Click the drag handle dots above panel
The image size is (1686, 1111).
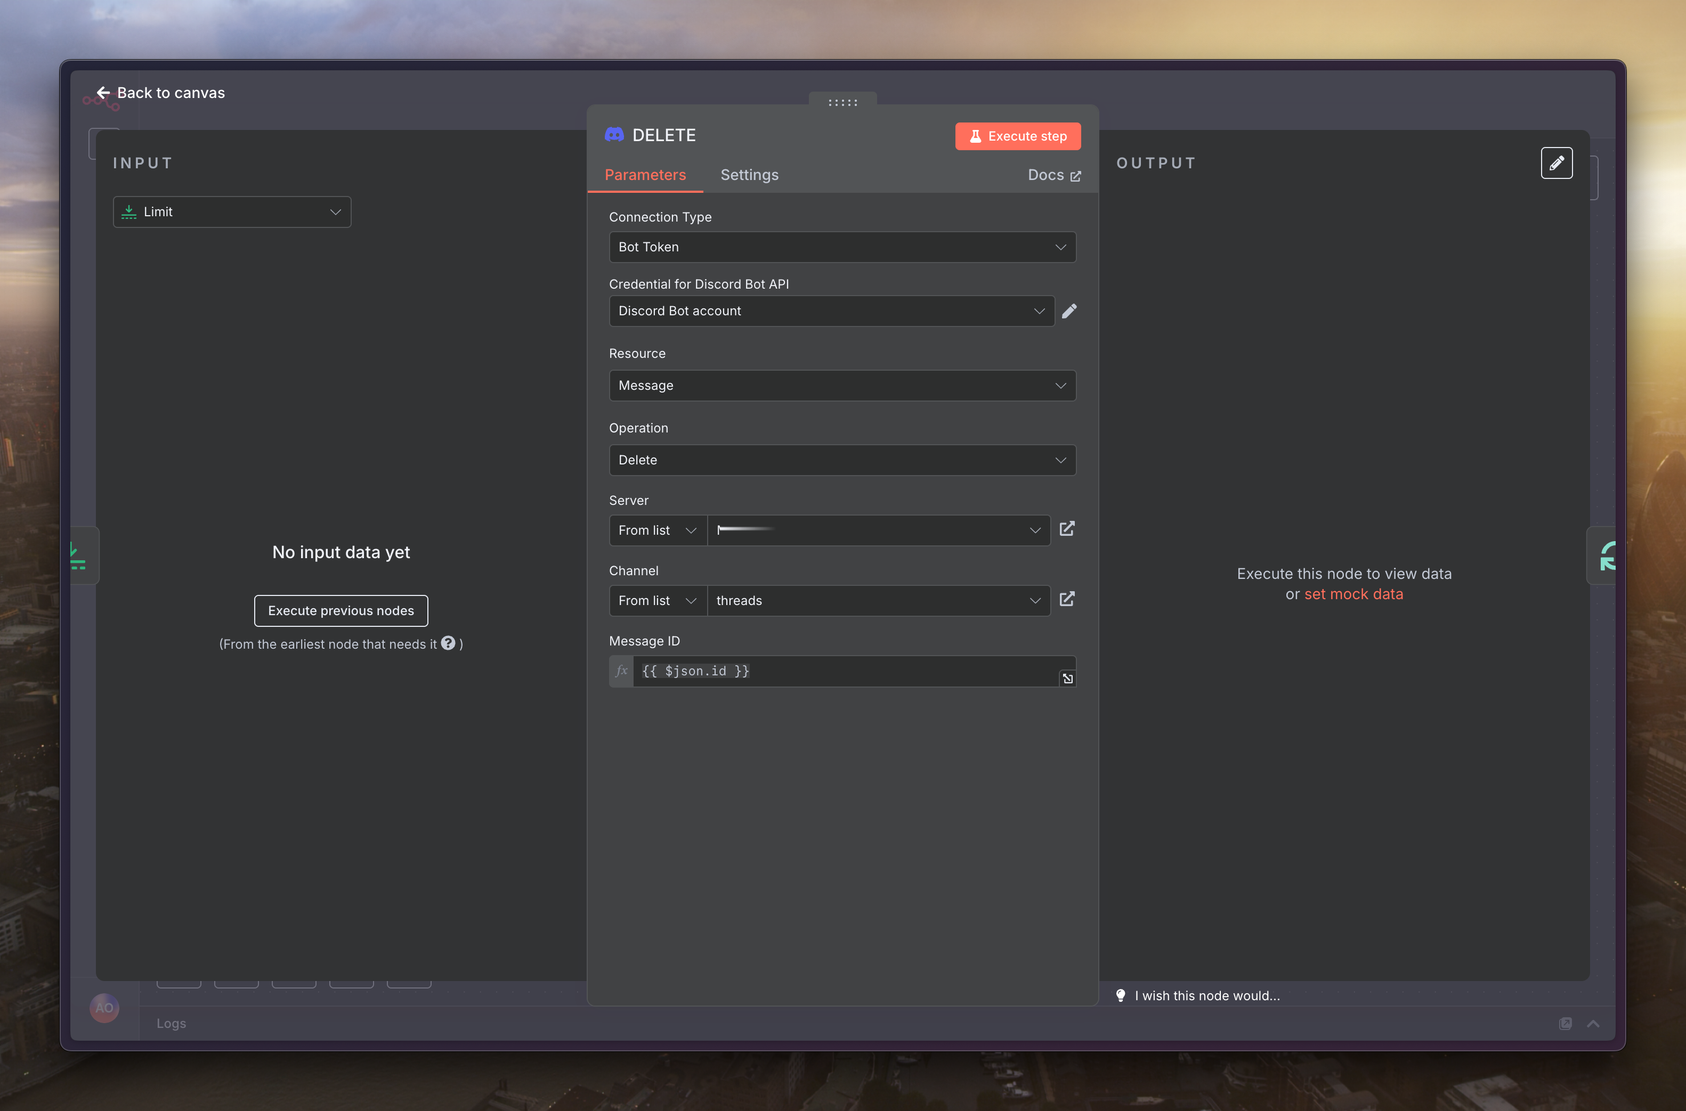pos(842,103)
